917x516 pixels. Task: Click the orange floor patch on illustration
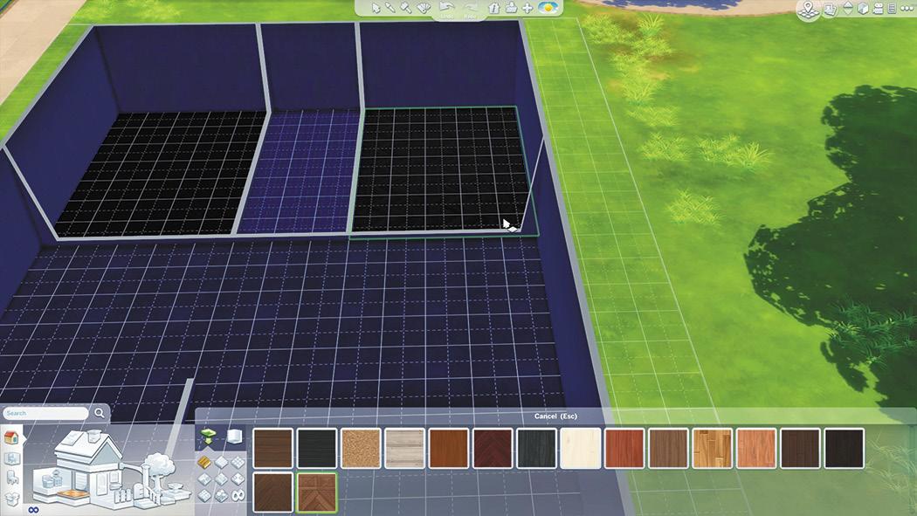click(x=72, y=494)
